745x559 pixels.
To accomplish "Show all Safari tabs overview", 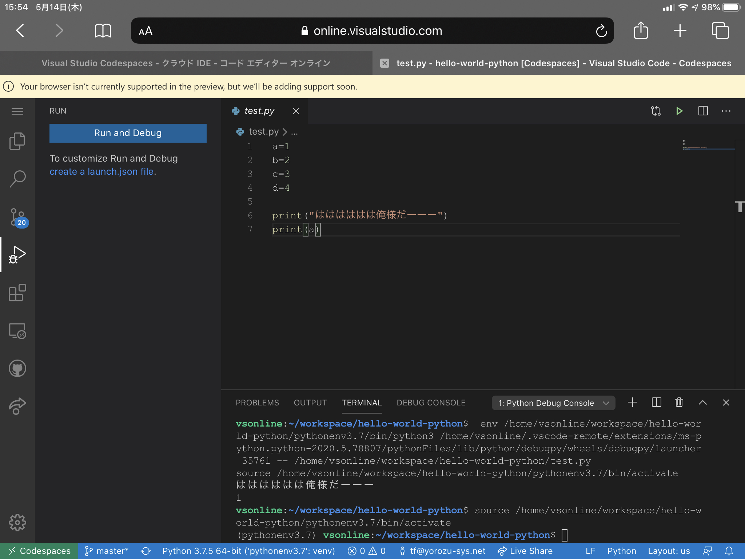I will (x=720, y=31).
